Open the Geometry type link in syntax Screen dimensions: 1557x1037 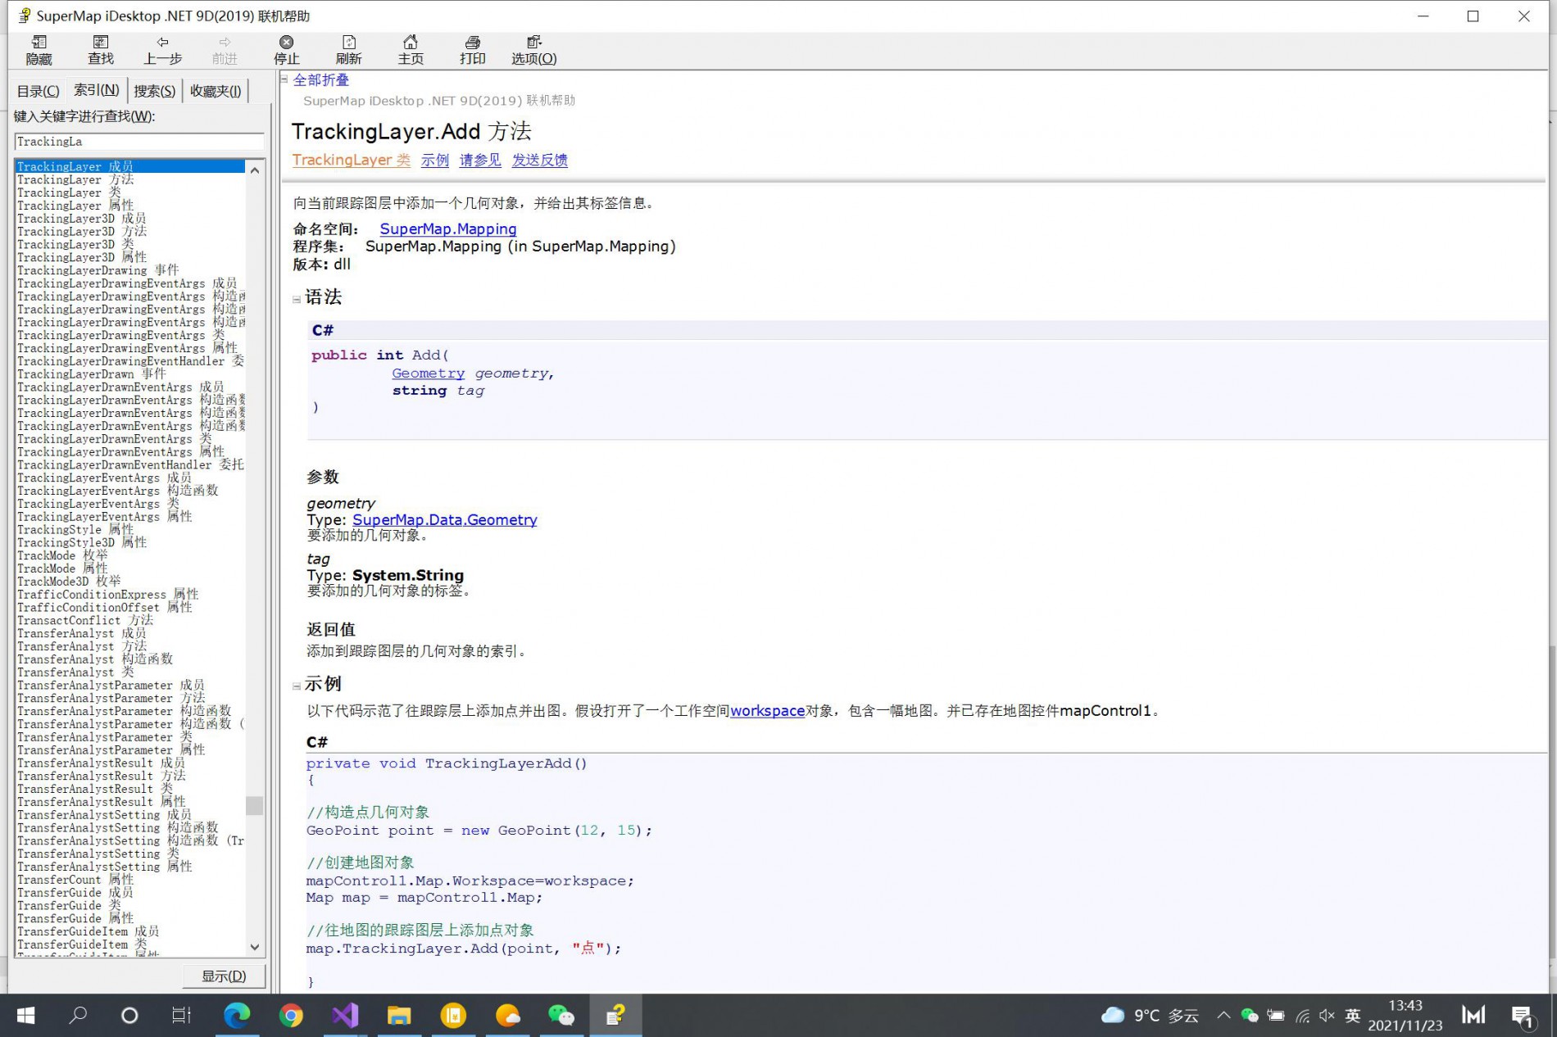point(428,373)
